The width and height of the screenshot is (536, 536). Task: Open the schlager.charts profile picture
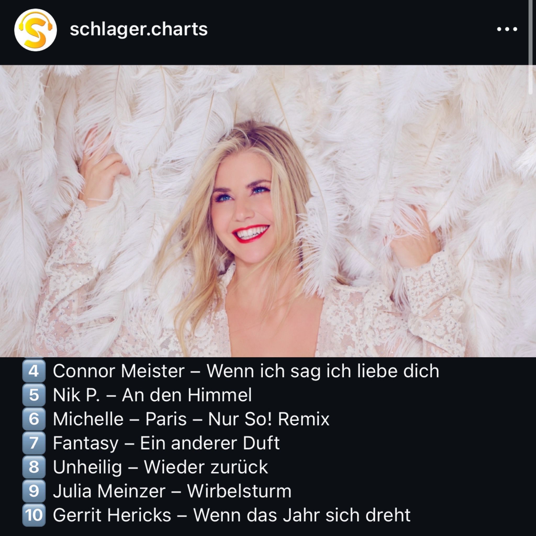[x=36, y=30]
